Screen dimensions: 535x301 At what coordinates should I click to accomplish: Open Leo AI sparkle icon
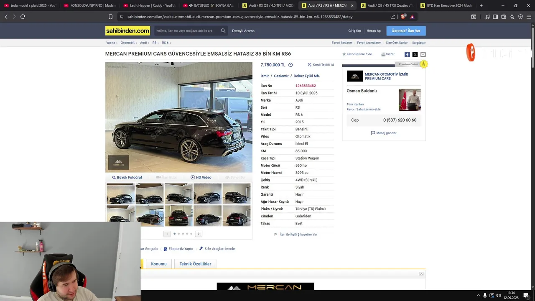[x=512, y=17]
